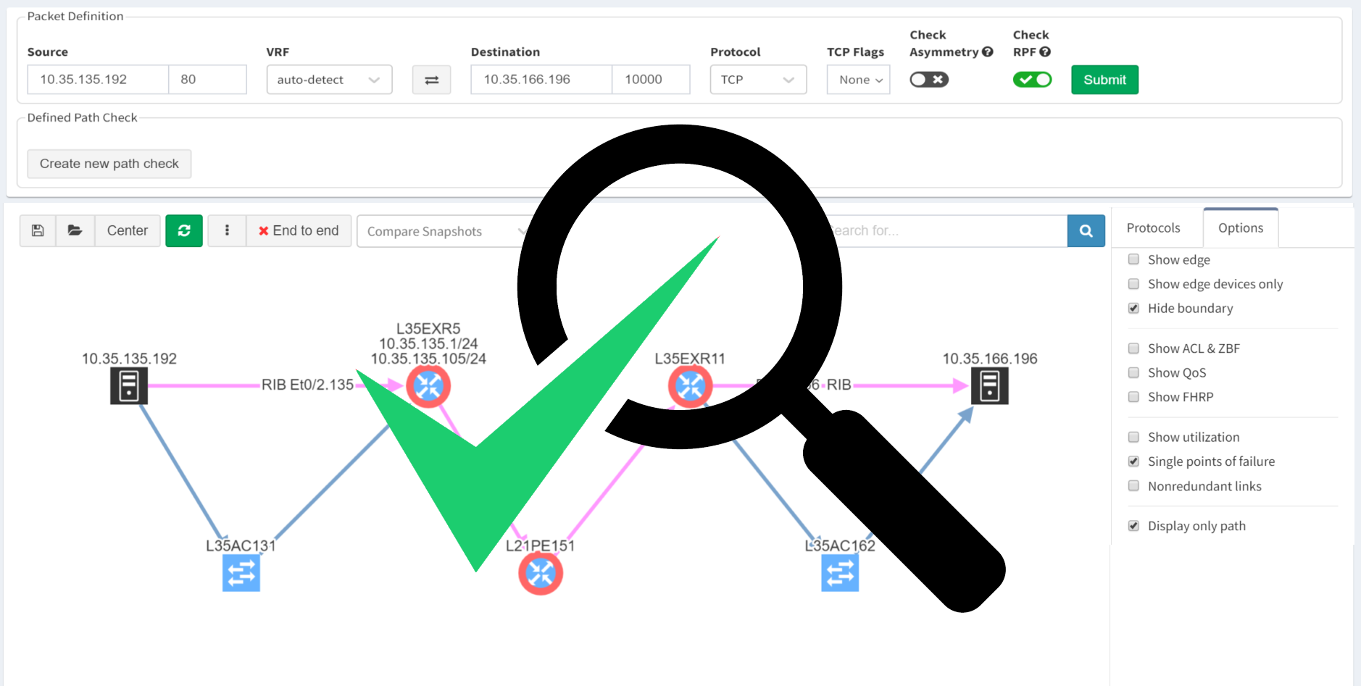Enable the Show ACL & ZBF checkbox
Viewport: 1361px width, 686px height.
point(1133,348)
